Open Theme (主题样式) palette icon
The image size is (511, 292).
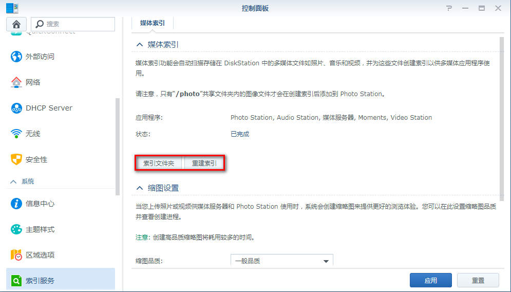16,229
